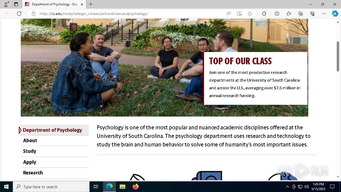
Task: Refresh the page with reload icon
Action: (19, 14)
